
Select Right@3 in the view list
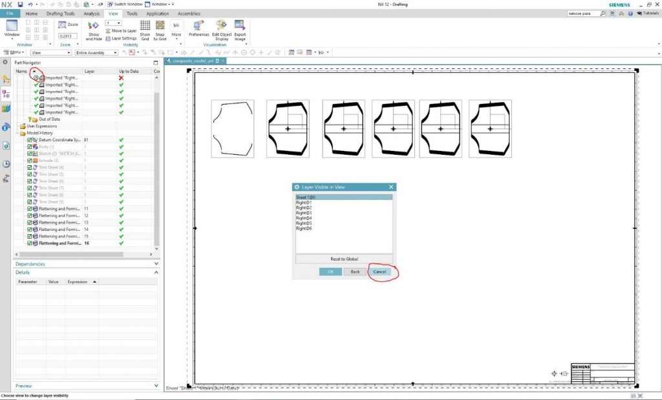pos(304,213)
